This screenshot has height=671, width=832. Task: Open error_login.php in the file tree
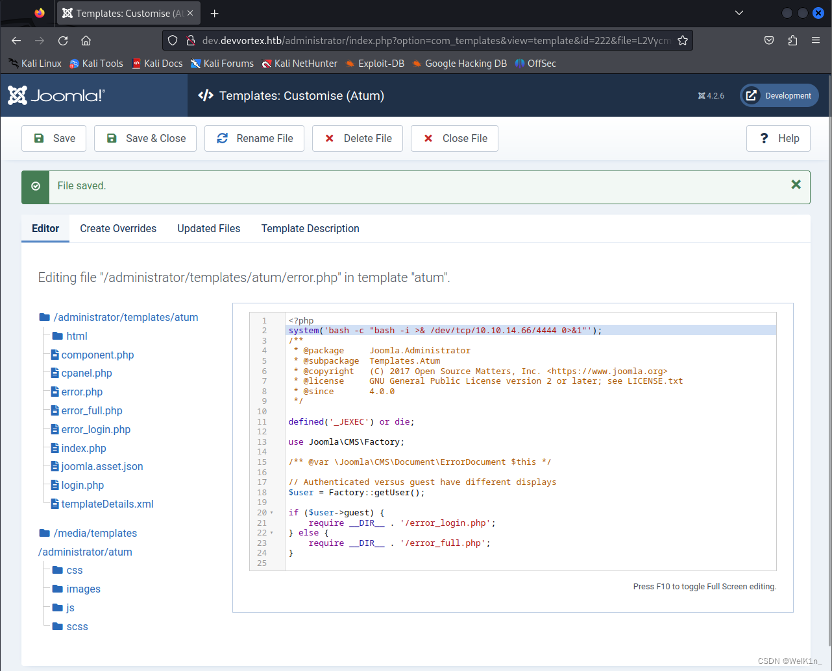pyautogui.click(x=91, y=429)
